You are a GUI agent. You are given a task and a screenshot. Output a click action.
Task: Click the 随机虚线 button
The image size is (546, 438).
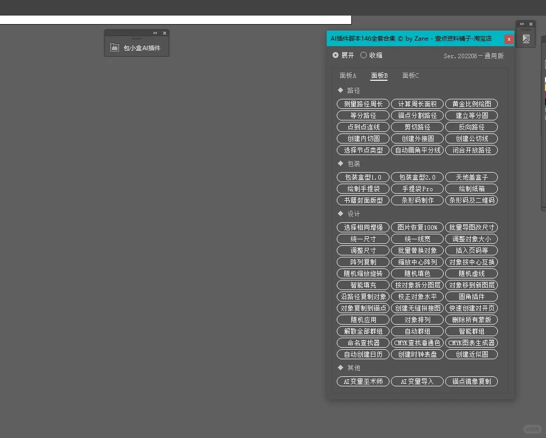click(x=472, y=273)
